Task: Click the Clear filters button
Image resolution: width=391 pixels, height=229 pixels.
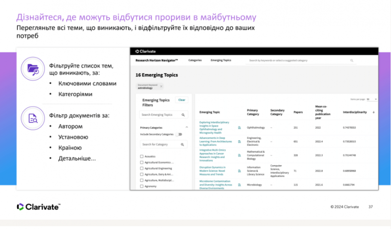Action: pos(182,100)
